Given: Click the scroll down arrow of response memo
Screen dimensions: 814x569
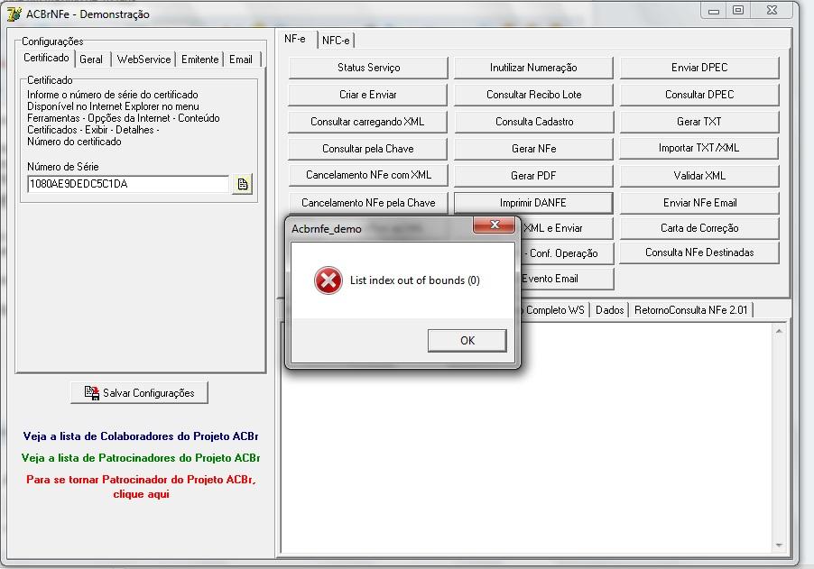Looking at the screenshot, I should 779,546.
